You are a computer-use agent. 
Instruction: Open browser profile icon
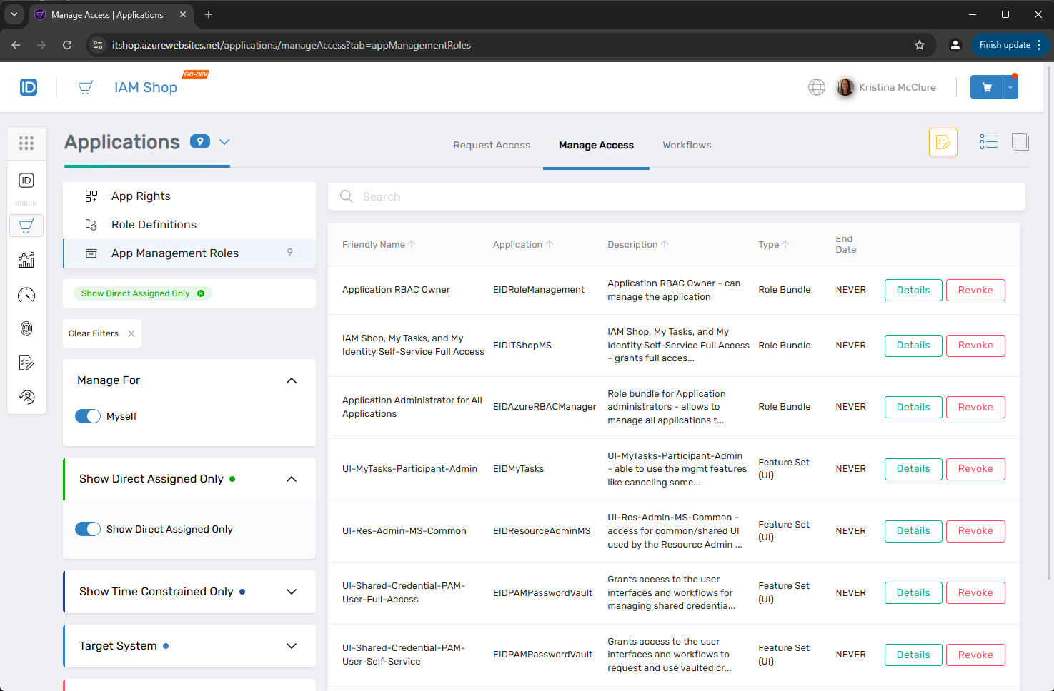955,45
